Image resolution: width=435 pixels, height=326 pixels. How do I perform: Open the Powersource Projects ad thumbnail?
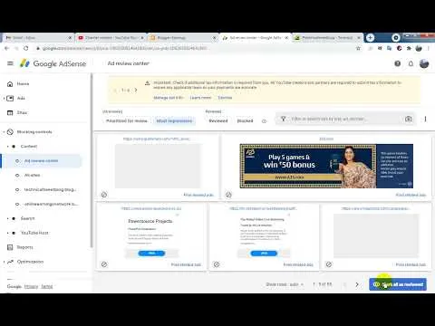coord(152,235)
